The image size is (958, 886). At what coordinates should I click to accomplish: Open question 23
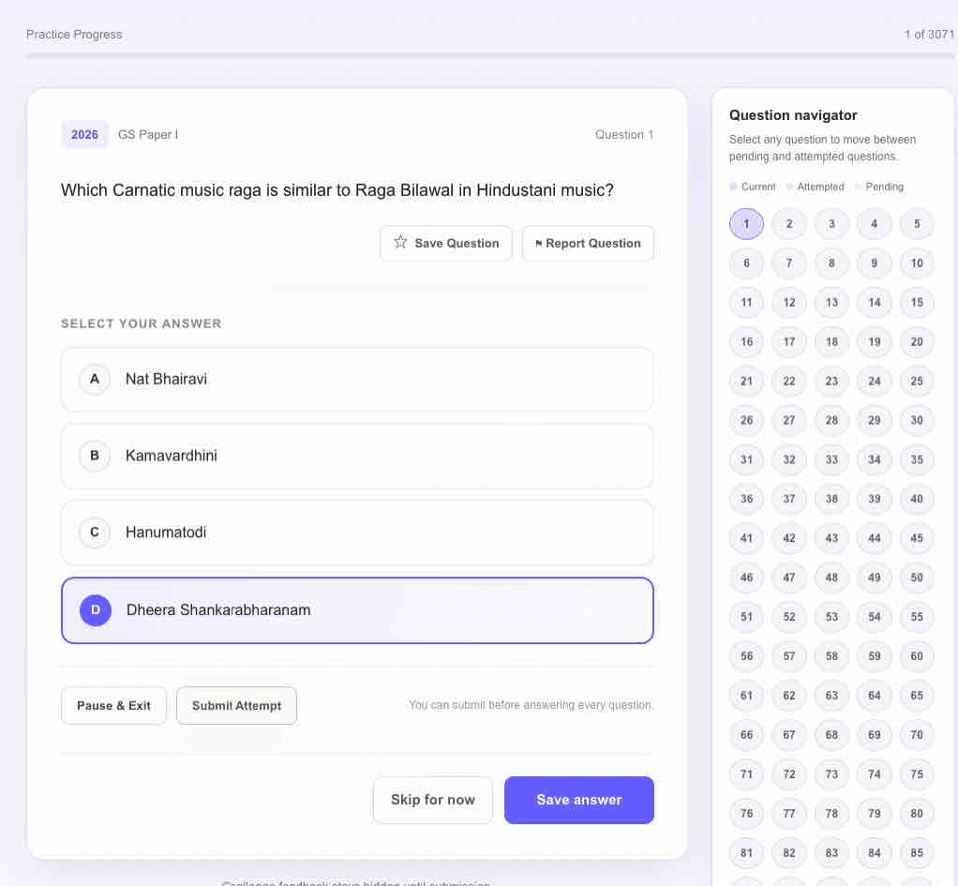coord(831,382)
